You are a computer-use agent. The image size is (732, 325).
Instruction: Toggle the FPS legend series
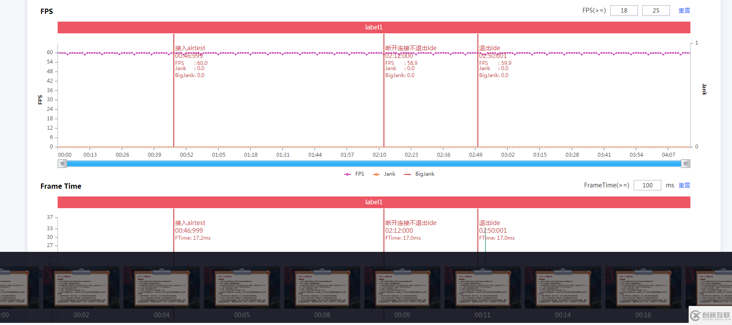[354, 174]
